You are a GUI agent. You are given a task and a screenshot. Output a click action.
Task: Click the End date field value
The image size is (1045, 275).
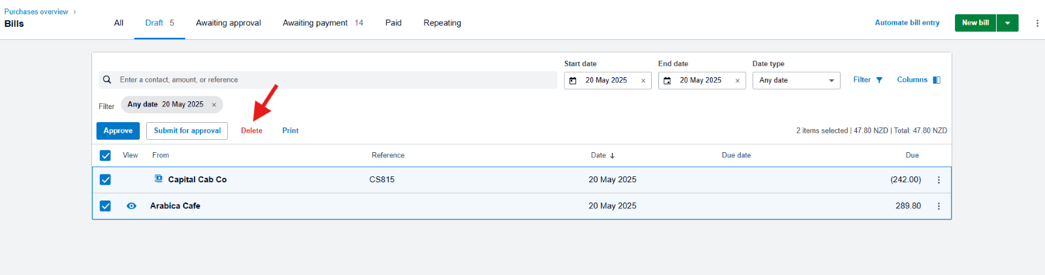click(701, 80)
